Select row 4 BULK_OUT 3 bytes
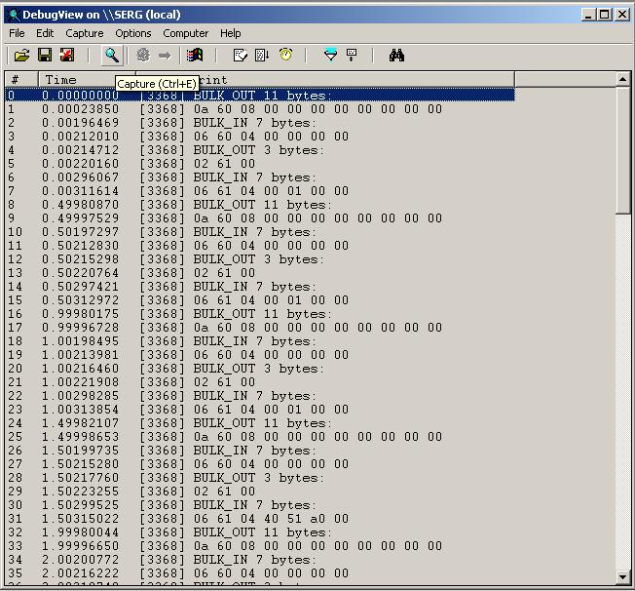Viewport: 635px width, 591px height. pos(260,149)
